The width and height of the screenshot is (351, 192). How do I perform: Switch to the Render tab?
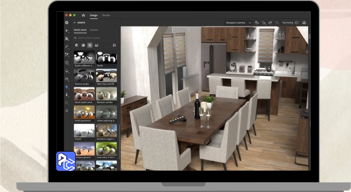[106, 15]
